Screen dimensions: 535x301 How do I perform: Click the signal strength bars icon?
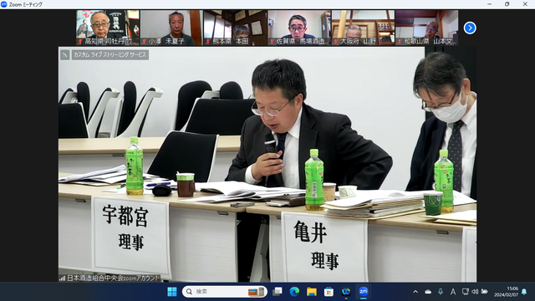(x=62, y=278)
